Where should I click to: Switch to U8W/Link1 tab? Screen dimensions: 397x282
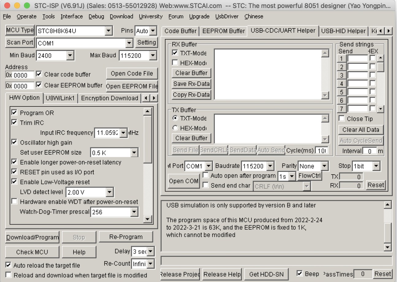coord(60,98)
